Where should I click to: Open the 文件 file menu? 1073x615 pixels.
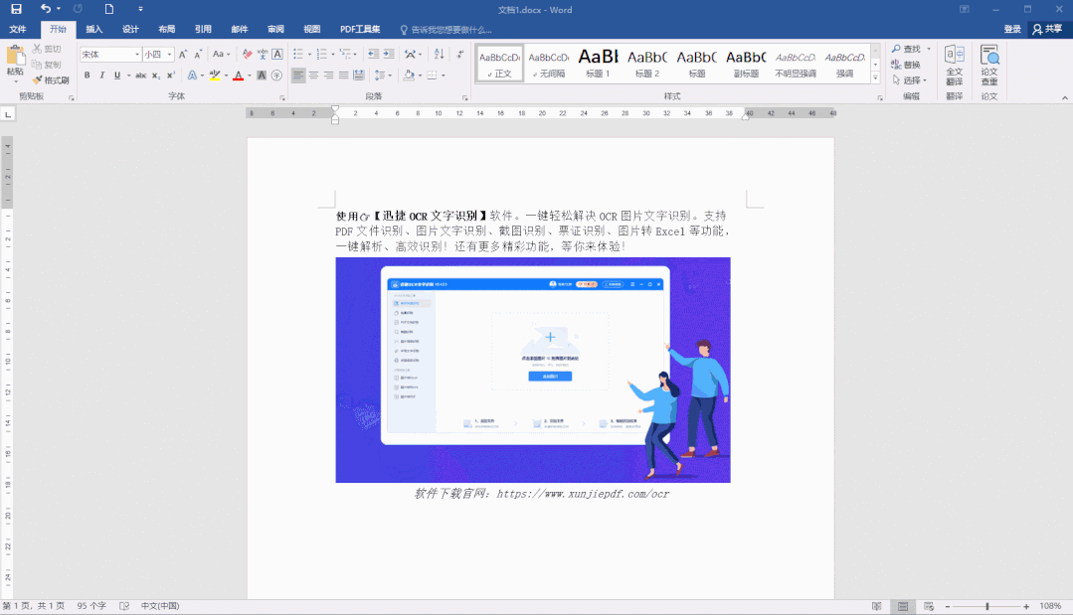coord(18,29)
